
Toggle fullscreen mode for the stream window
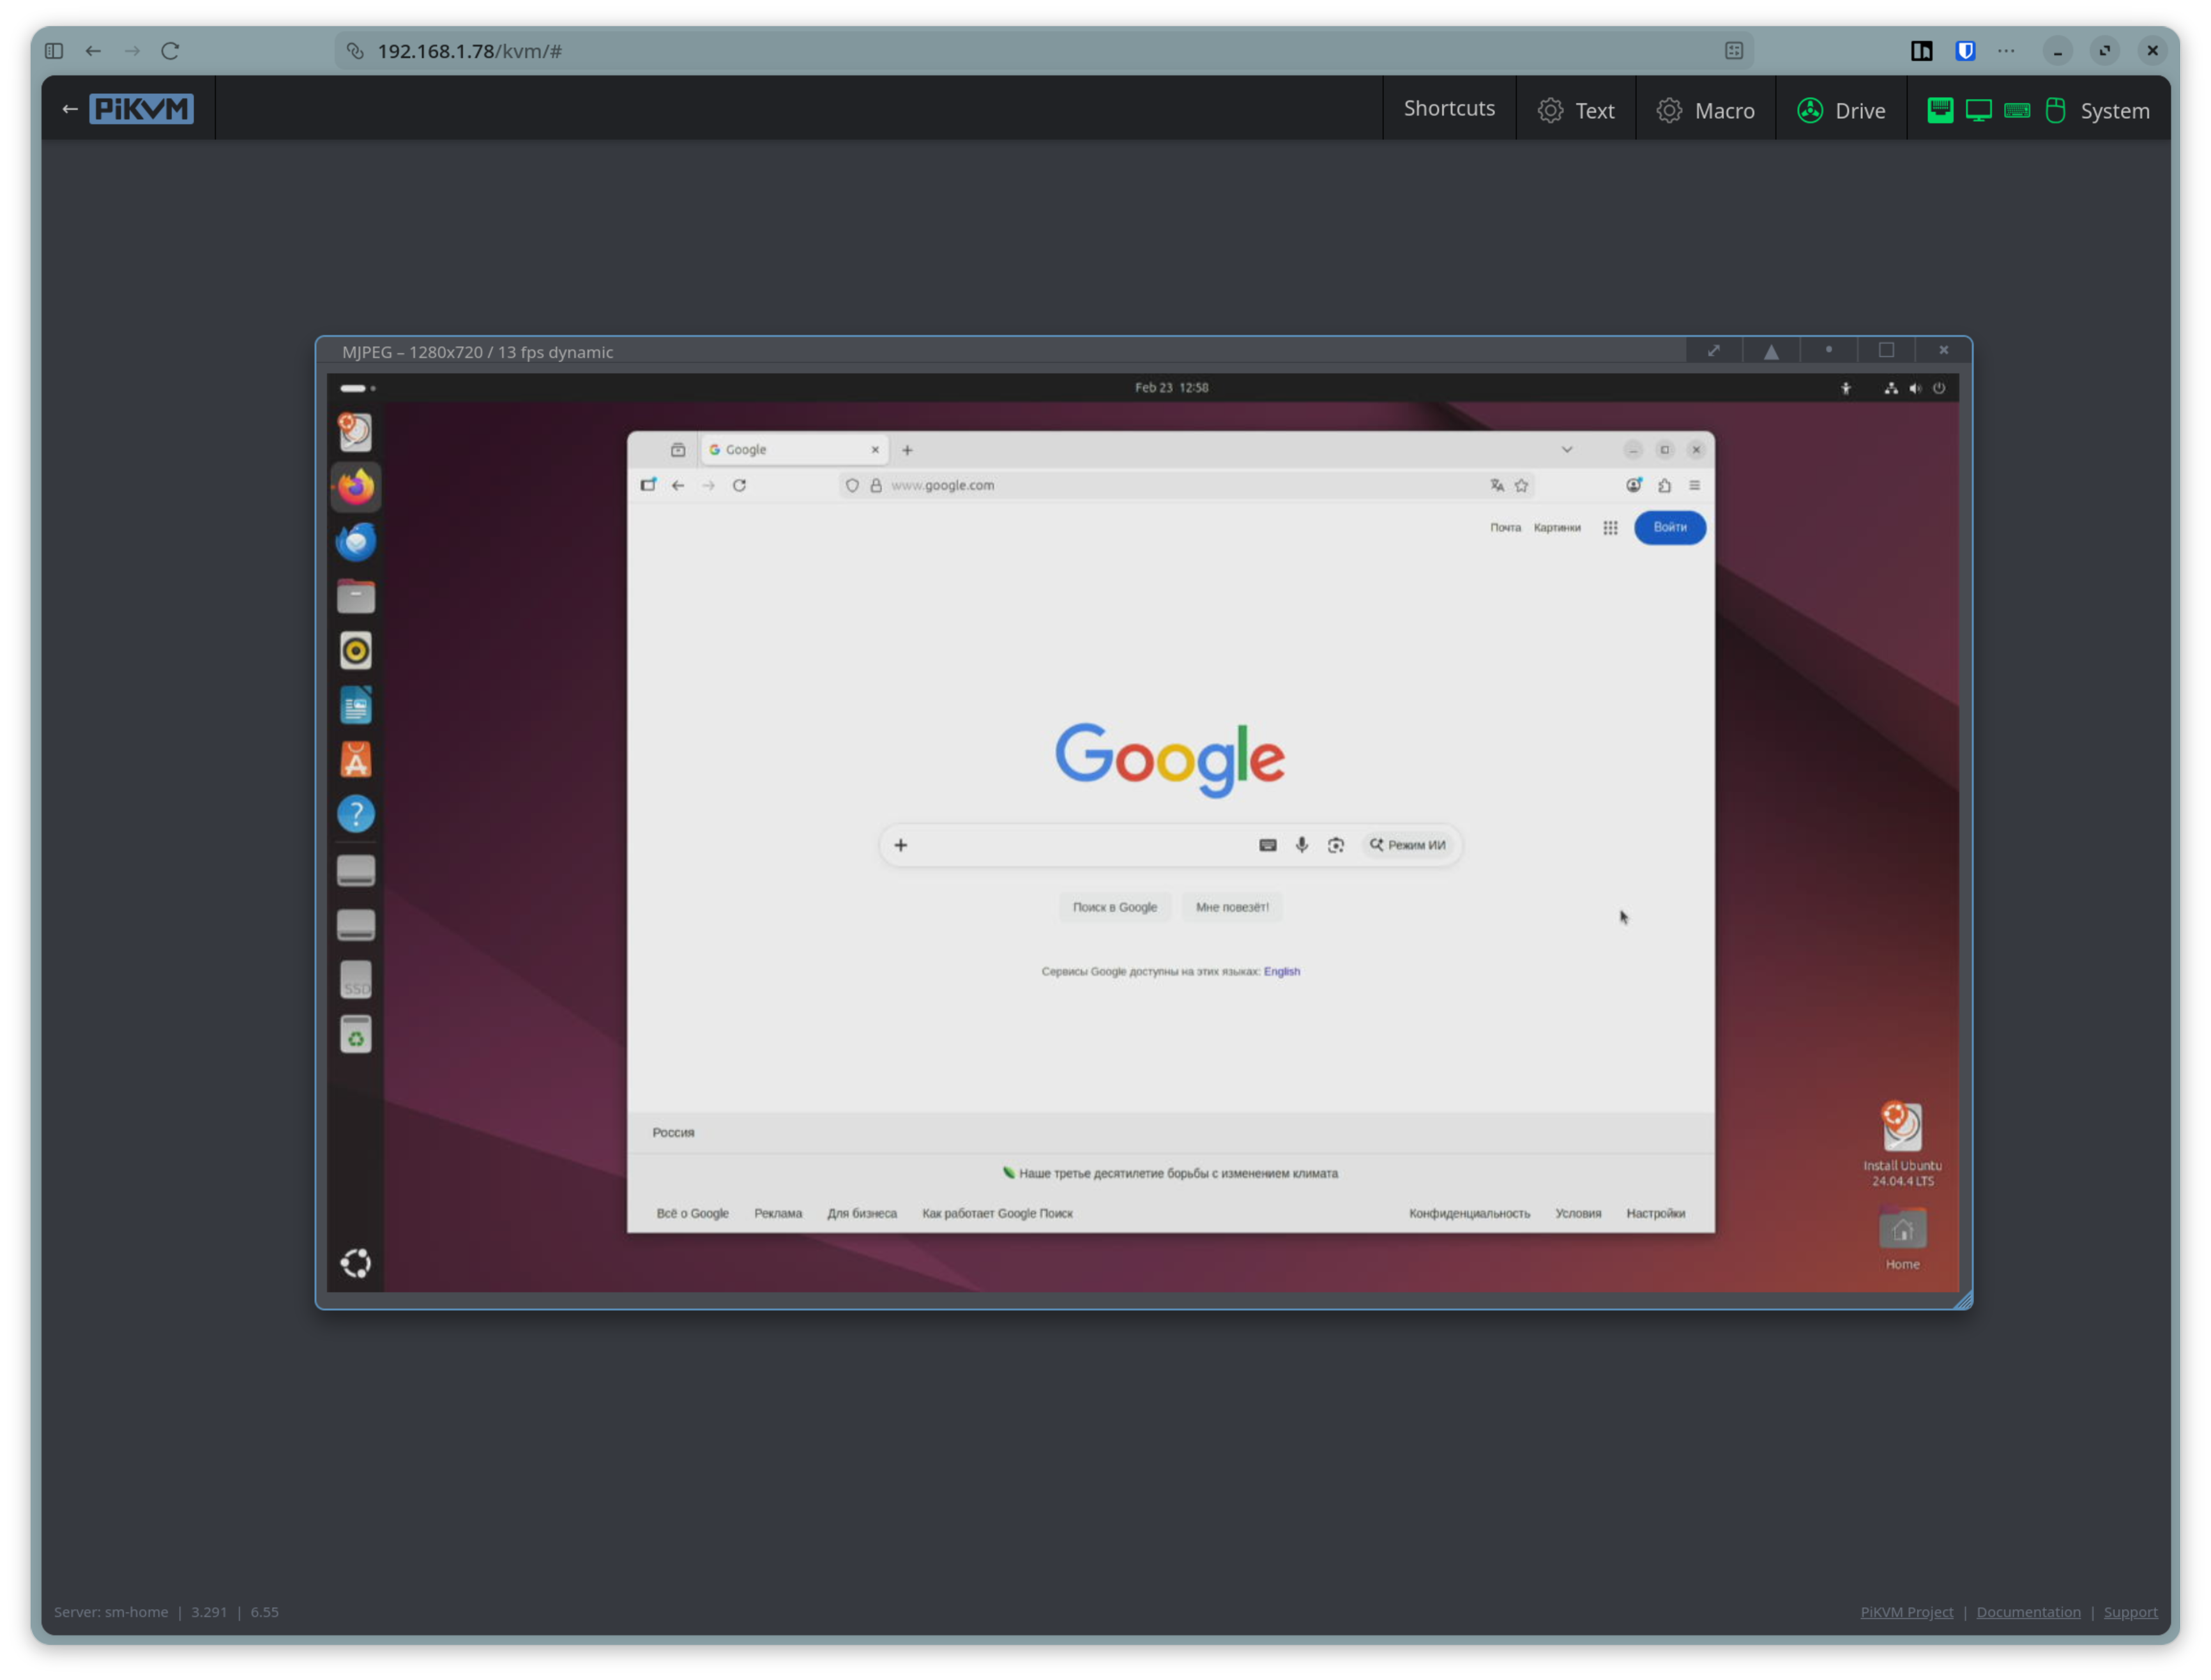click(1714, 351)
